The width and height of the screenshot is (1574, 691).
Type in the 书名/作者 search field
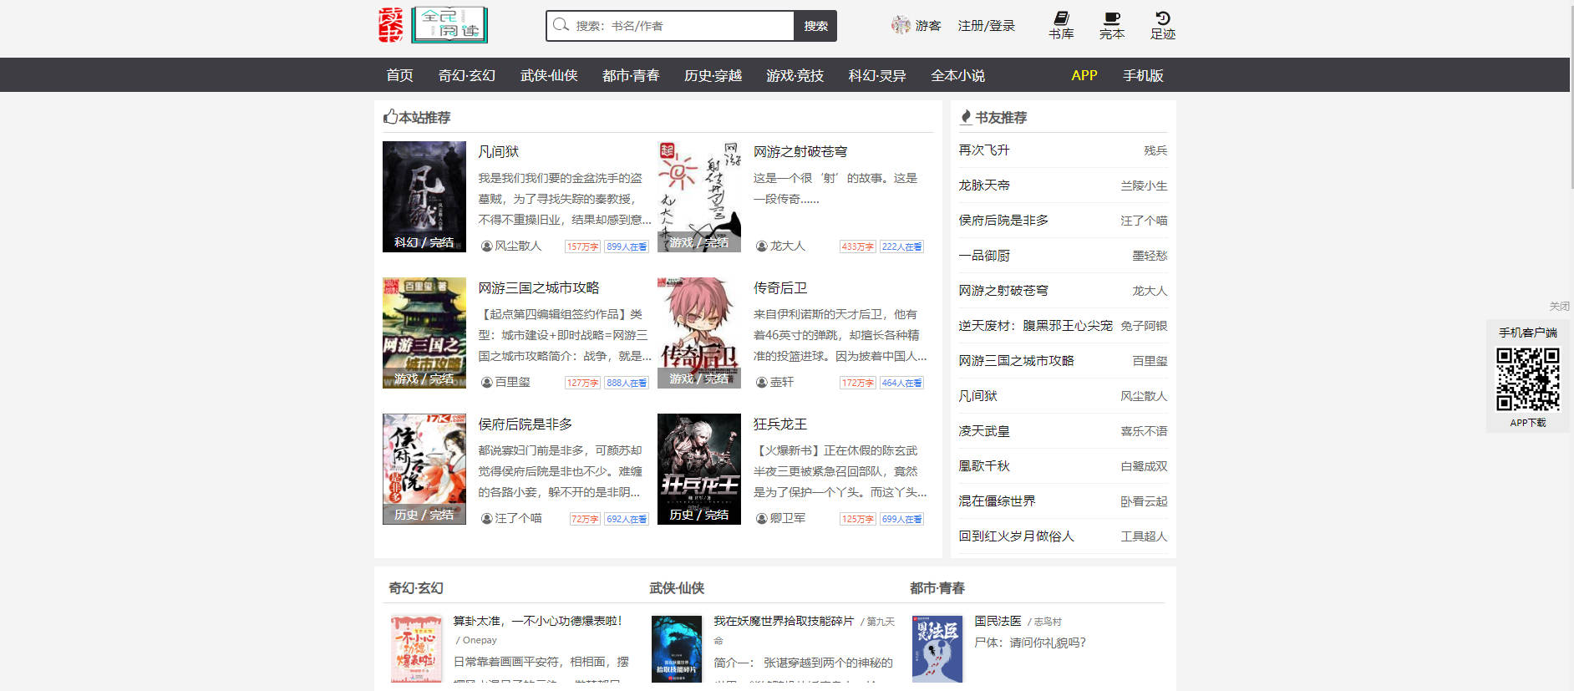pyautogui.click(x=681, y=26)
